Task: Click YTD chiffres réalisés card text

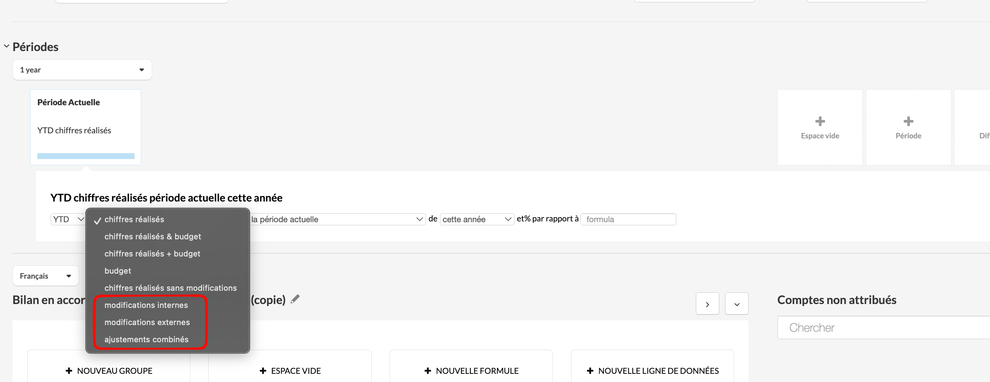Action: [74, 131]
